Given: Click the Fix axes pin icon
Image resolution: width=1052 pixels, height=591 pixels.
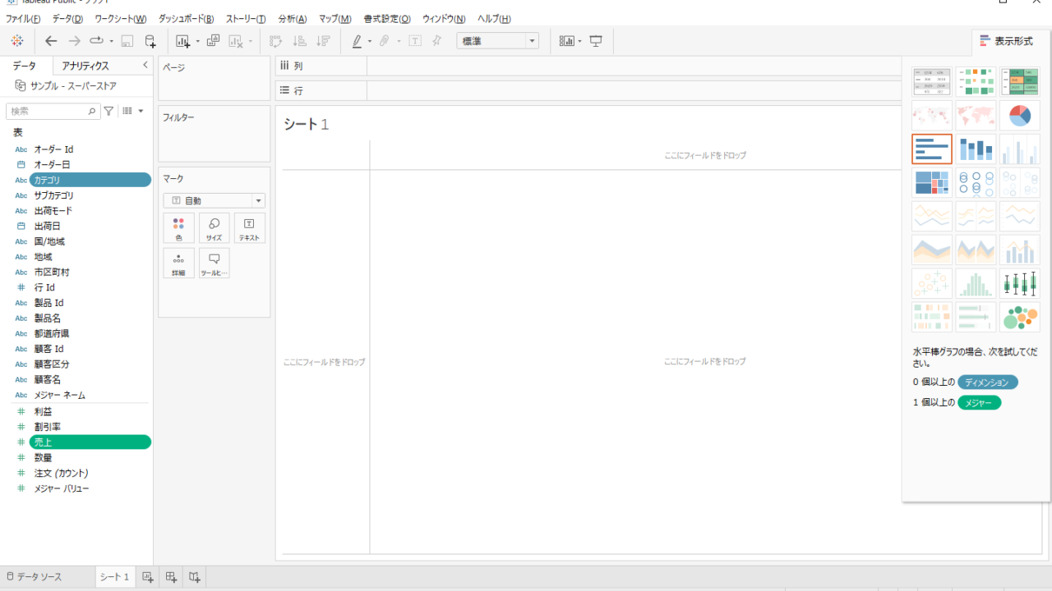Looking at the screenshot, I should [x=436, y=41].
